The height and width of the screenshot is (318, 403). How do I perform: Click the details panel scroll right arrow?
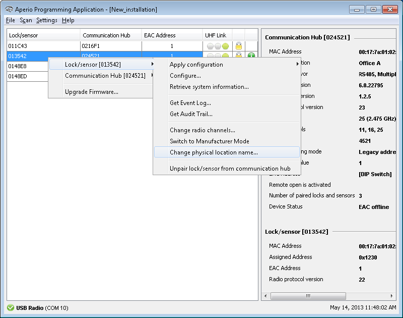tap(392, 296)
